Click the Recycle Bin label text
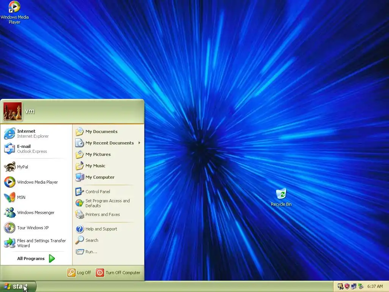 (x=281, y=204)
